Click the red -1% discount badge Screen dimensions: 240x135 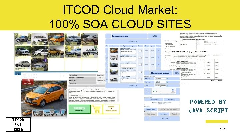pyautogui.click(x=28, y=82)
